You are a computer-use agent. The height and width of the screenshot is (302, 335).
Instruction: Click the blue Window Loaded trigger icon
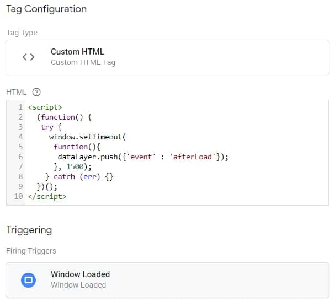pos(28,280)
